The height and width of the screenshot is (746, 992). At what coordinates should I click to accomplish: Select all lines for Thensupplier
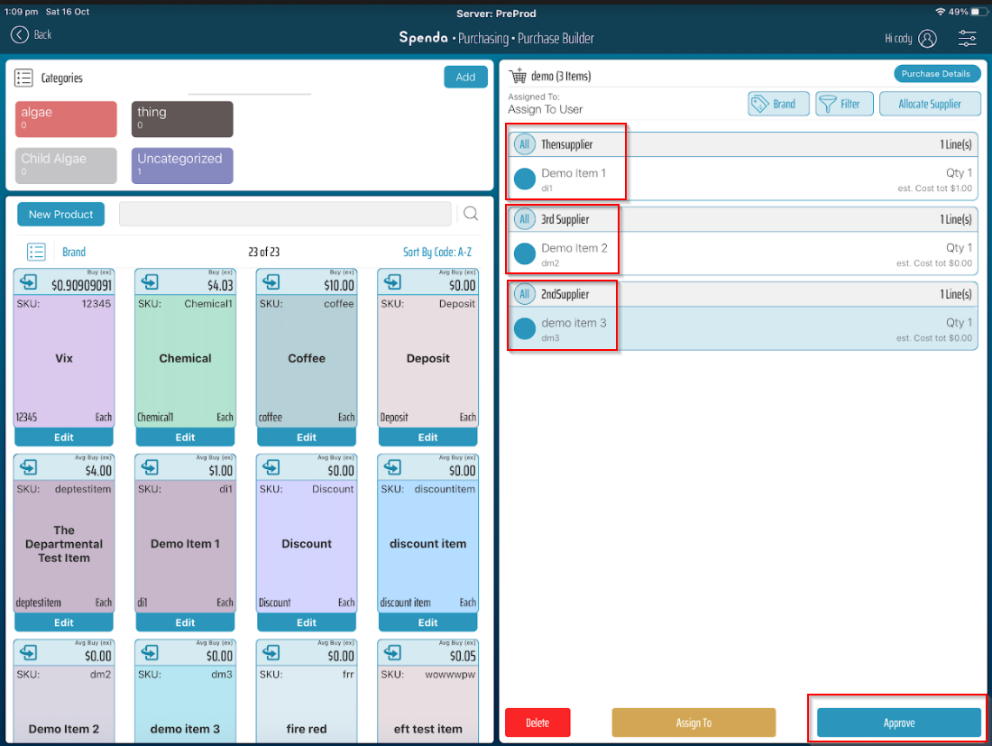click(x=525, y=144)
